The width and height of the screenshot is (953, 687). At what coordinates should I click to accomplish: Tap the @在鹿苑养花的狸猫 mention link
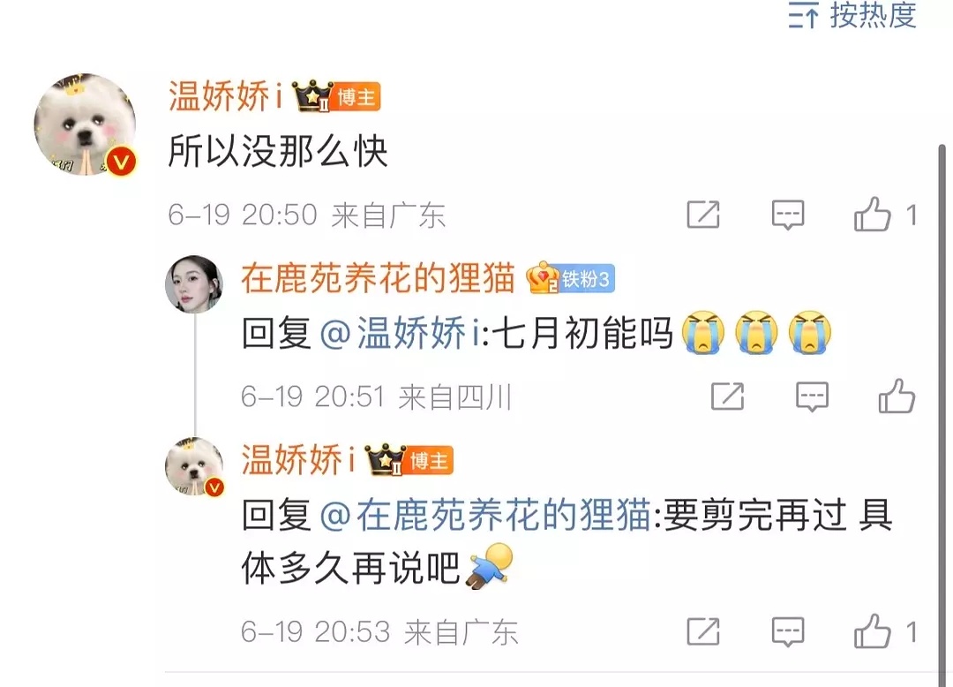pos(485,515)
